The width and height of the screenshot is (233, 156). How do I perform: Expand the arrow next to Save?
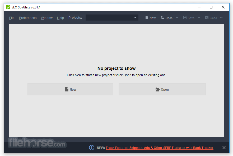pyautogui.click(x=199, y=18)
